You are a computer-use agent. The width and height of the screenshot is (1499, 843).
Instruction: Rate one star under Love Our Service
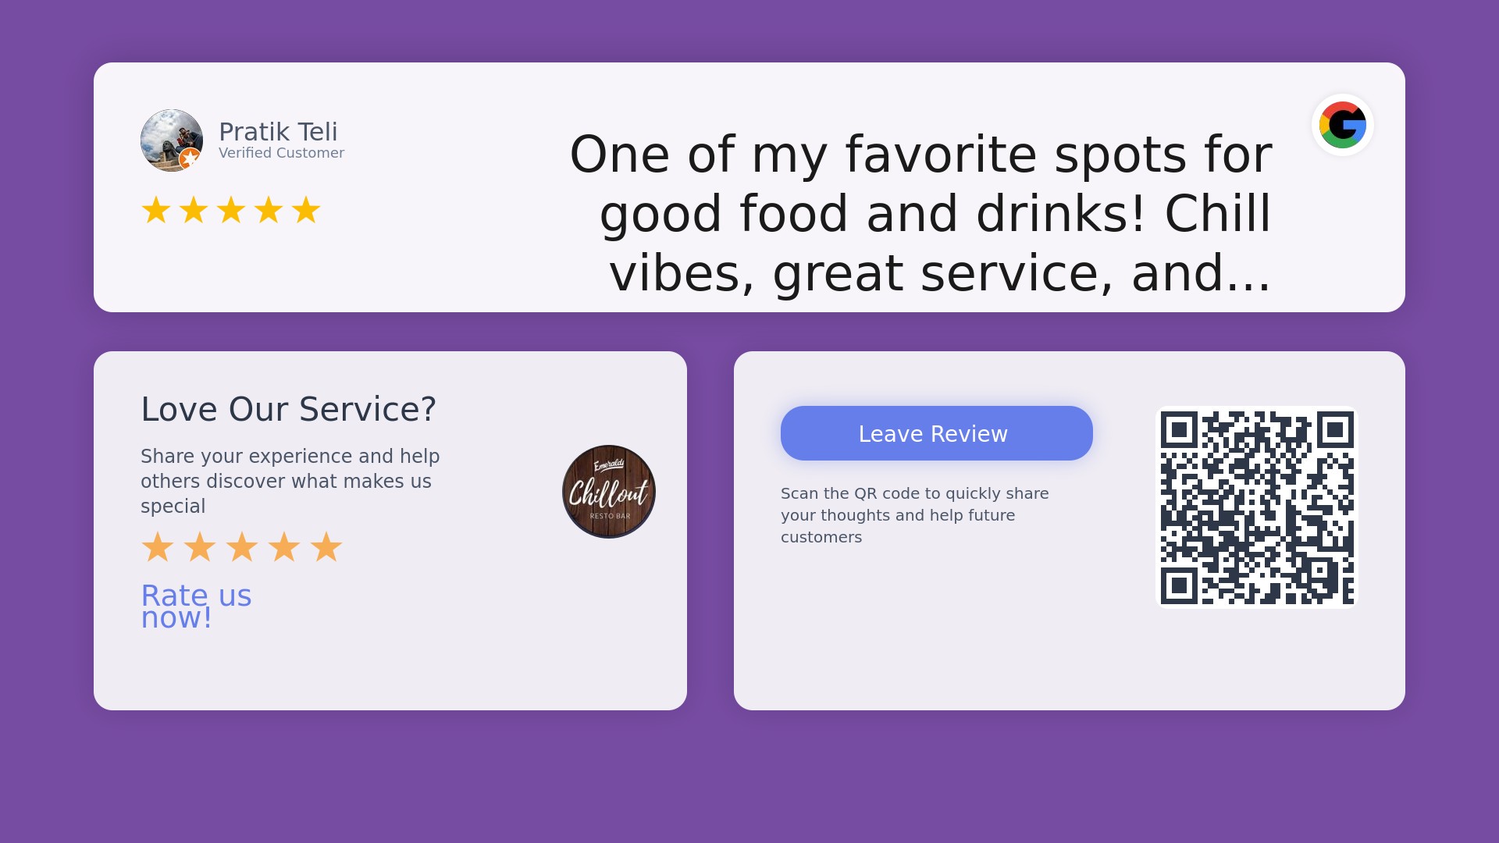tap(158, 547)
